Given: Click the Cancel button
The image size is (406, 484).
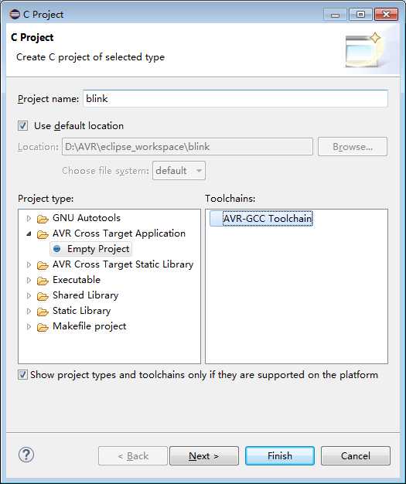Looking at the screenshot, I should pos(356,455).
